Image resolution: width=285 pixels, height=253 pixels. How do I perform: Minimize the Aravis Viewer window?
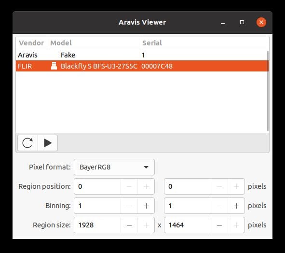tap(223, 22)
